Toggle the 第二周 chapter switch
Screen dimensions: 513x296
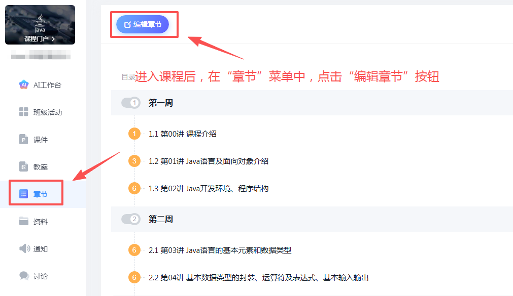131,219
